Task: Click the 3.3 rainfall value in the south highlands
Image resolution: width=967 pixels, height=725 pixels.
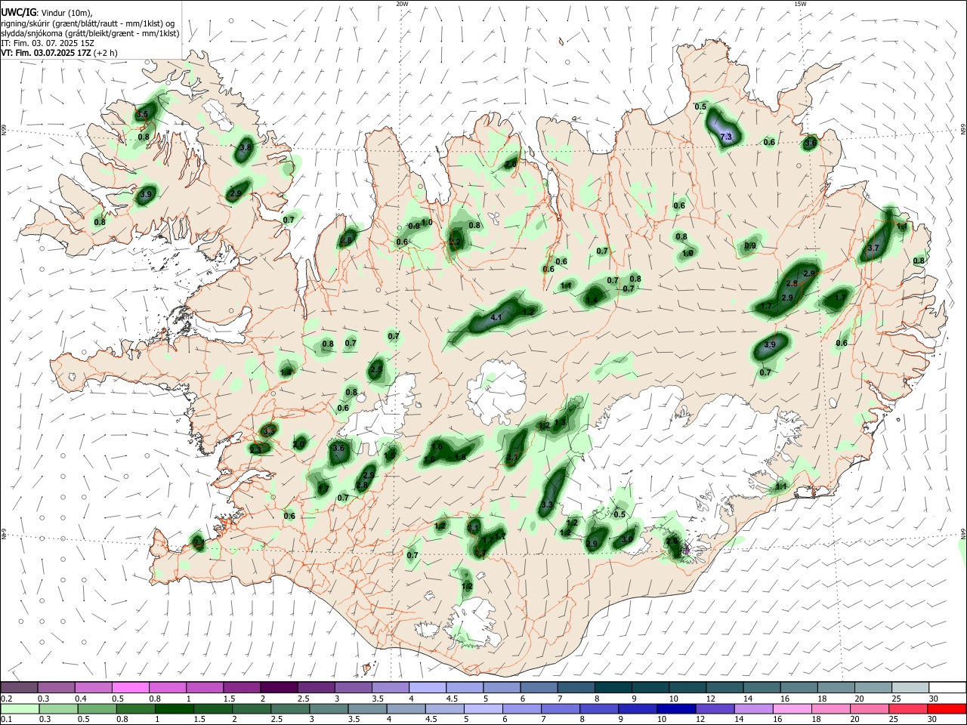Action: 548,504
